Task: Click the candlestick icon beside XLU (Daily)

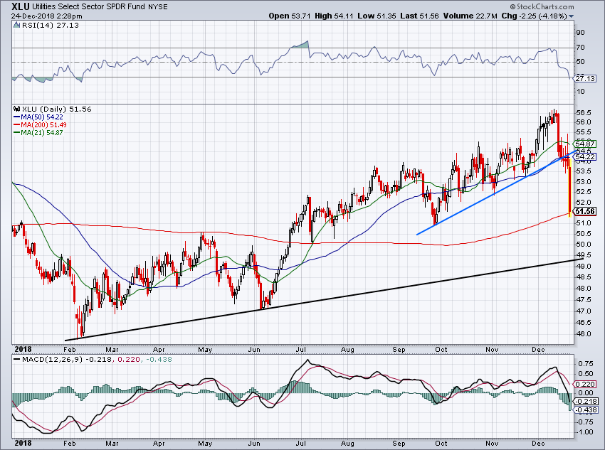Action: pos(16,109)
